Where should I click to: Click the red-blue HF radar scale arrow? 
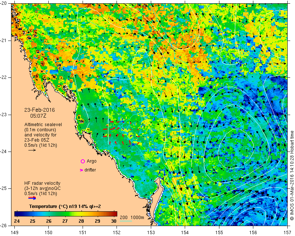[x=32, y=198]
